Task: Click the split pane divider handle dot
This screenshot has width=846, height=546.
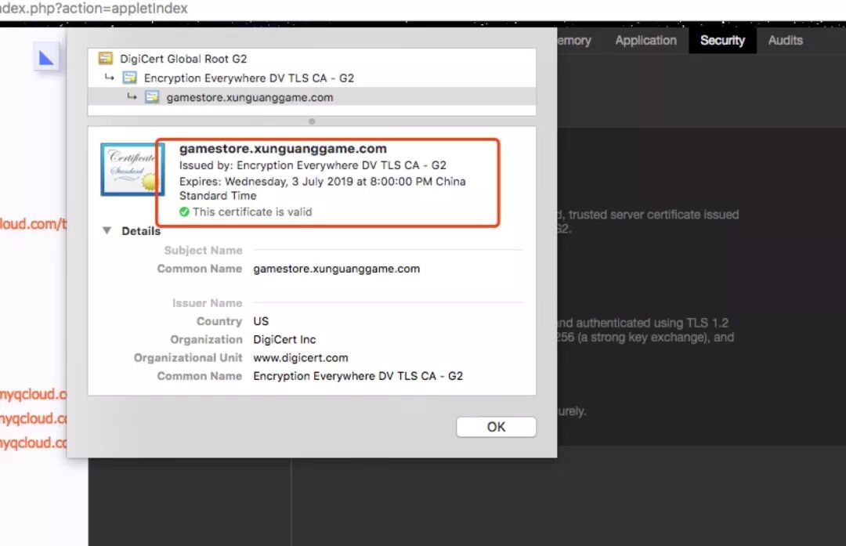Action: coord(312,121)
